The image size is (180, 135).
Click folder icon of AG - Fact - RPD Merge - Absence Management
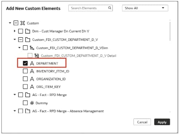point(28,111)
